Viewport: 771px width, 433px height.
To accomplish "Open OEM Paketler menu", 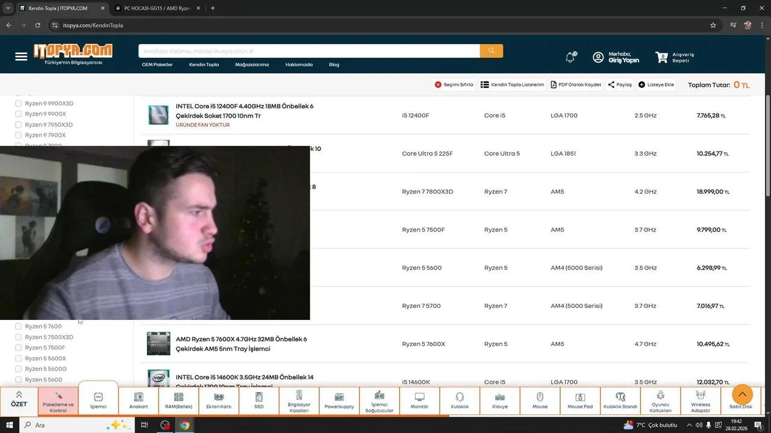I will (157, 64).
